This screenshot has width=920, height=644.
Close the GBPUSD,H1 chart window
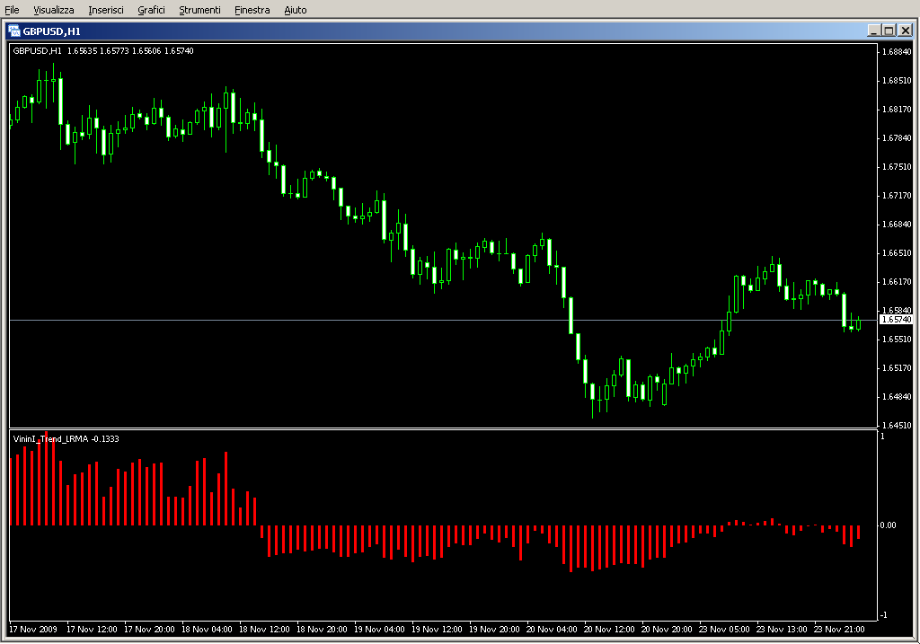tap(906, 31)
